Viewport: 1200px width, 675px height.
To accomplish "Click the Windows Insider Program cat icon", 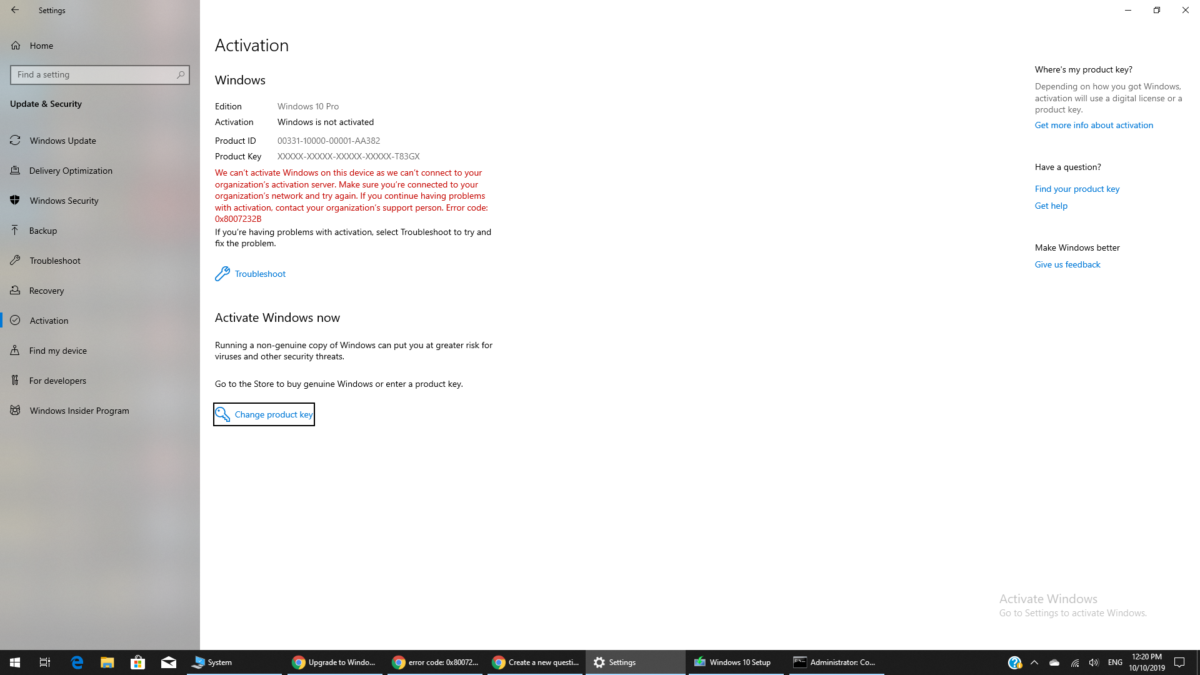I will coord(15,411).
